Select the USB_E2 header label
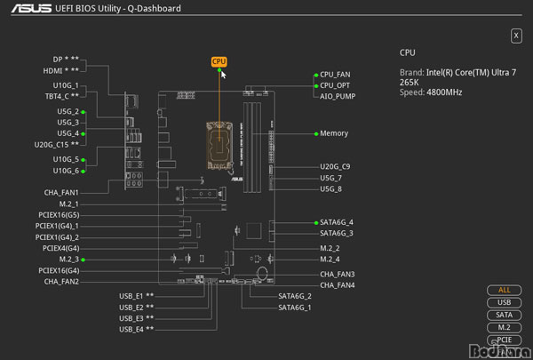 tap(136, 308)
